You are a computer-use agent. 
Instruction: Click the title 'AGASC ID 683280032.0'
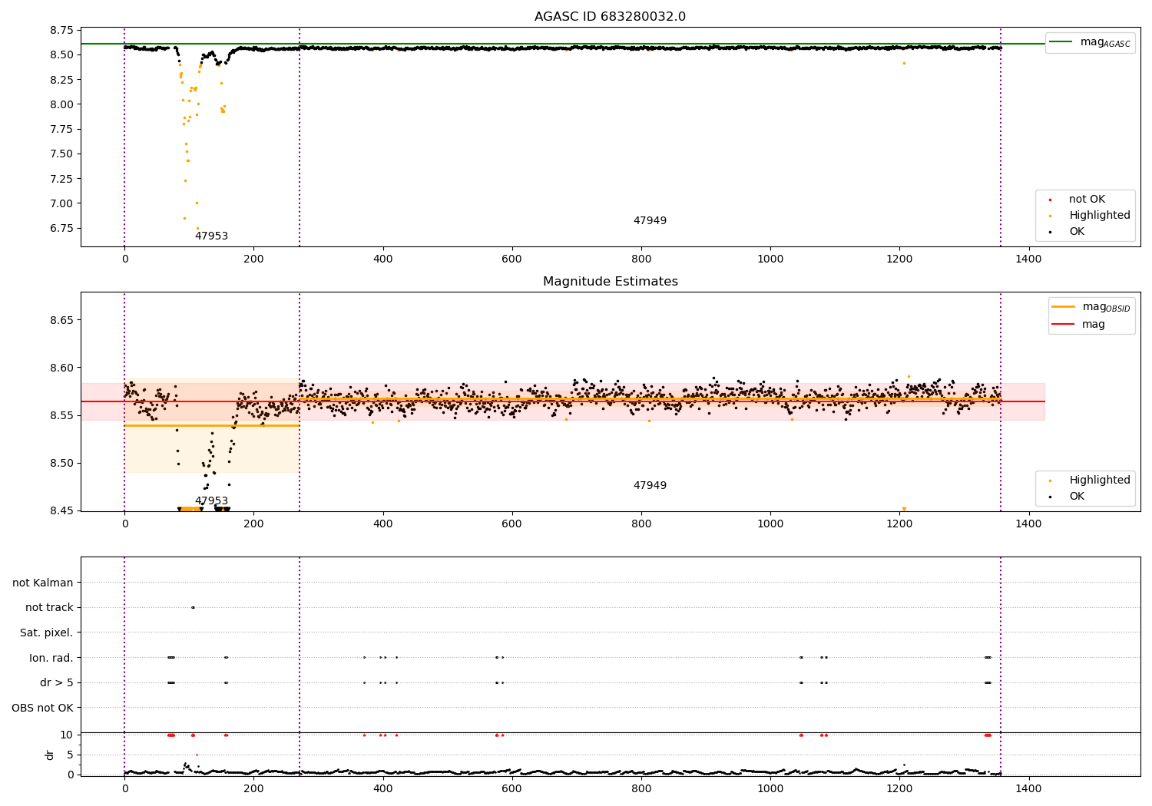pyautogui.click(x=610, y=17)
